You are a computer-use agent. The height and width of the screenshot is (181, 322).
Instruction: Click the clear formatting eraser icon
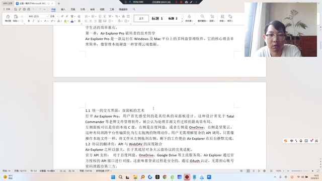coord(79,16)
